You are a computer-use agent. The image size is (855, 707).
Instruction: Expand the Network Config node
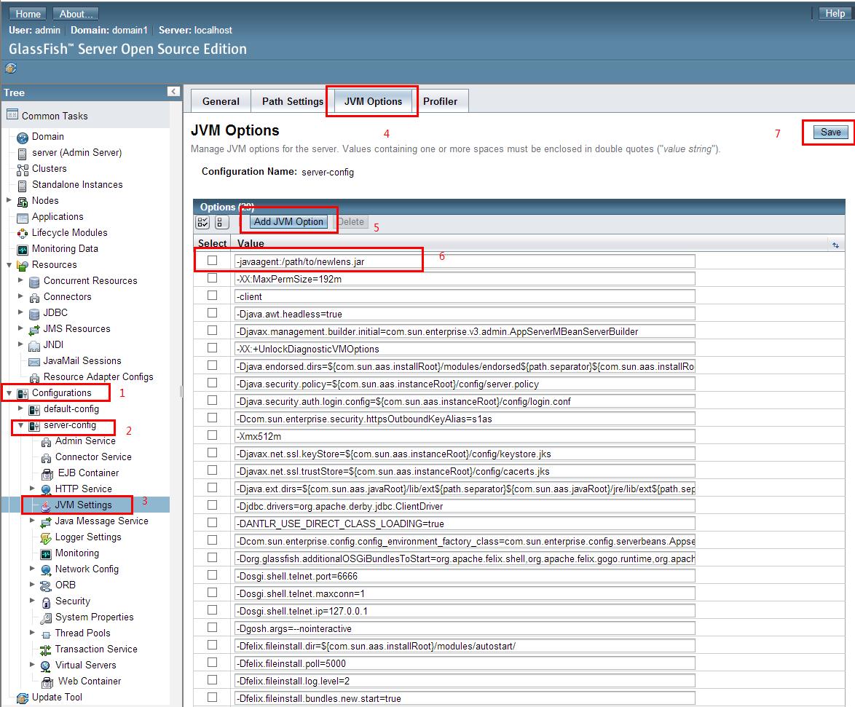tap(32, 569)
